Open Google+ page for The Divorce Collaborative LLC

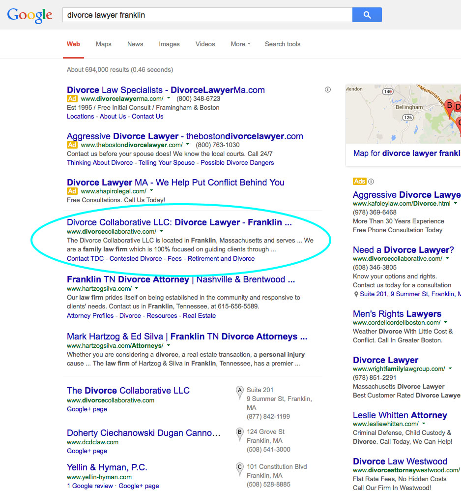click(x=87, y=409)
